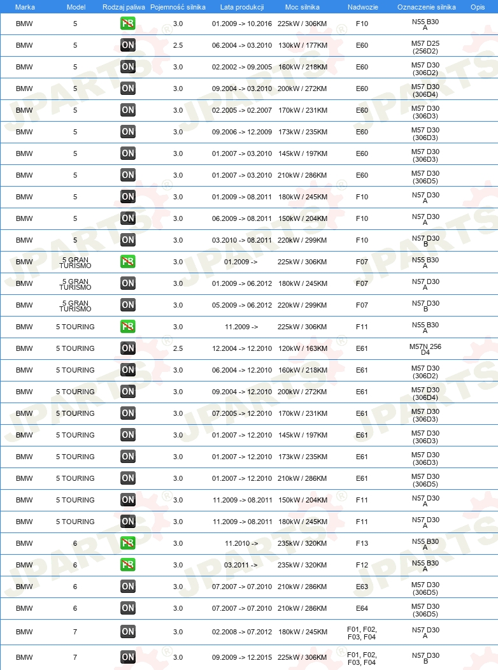Click power value 130kW / 177KM
Screen dimensions: 498x670
pos(303,45)
